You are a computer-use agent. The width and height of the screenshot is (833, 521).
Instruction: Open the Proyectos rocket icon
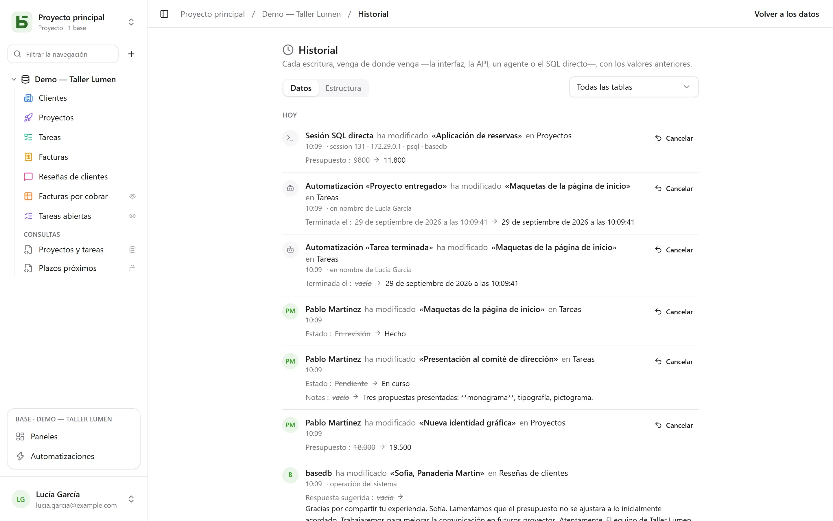(x=28, y=118)
